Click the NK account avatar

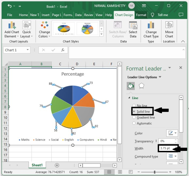click(131, 6)
